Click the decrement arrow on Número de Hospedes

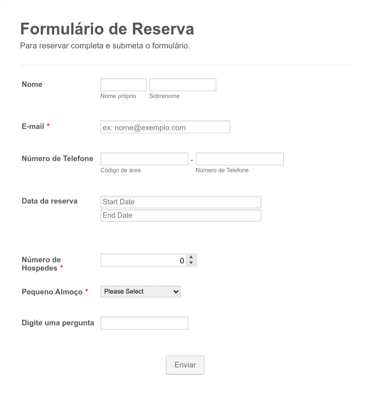pyautogui.click(x=191, y=263)
